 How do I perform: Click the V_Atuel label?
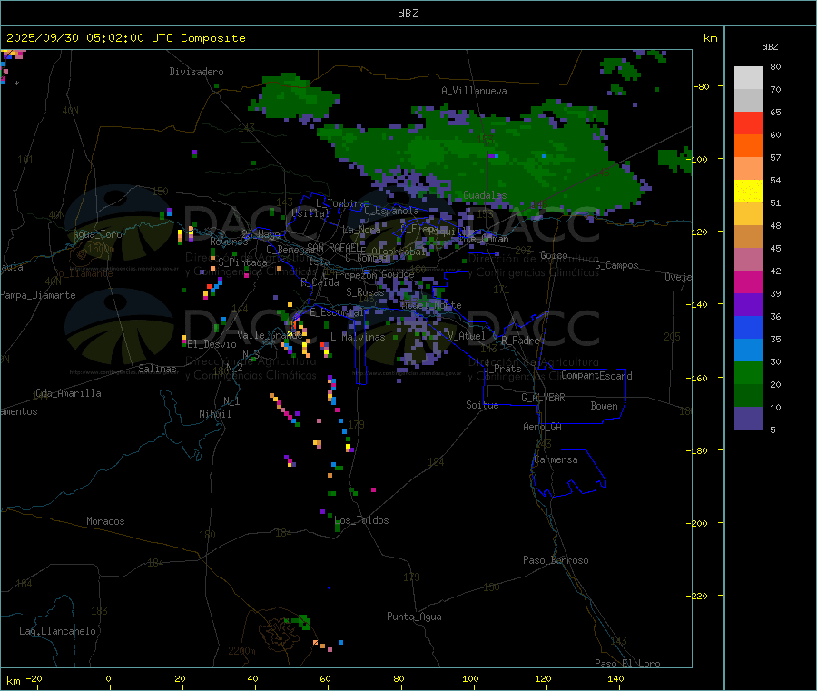[x=467, y=336]
